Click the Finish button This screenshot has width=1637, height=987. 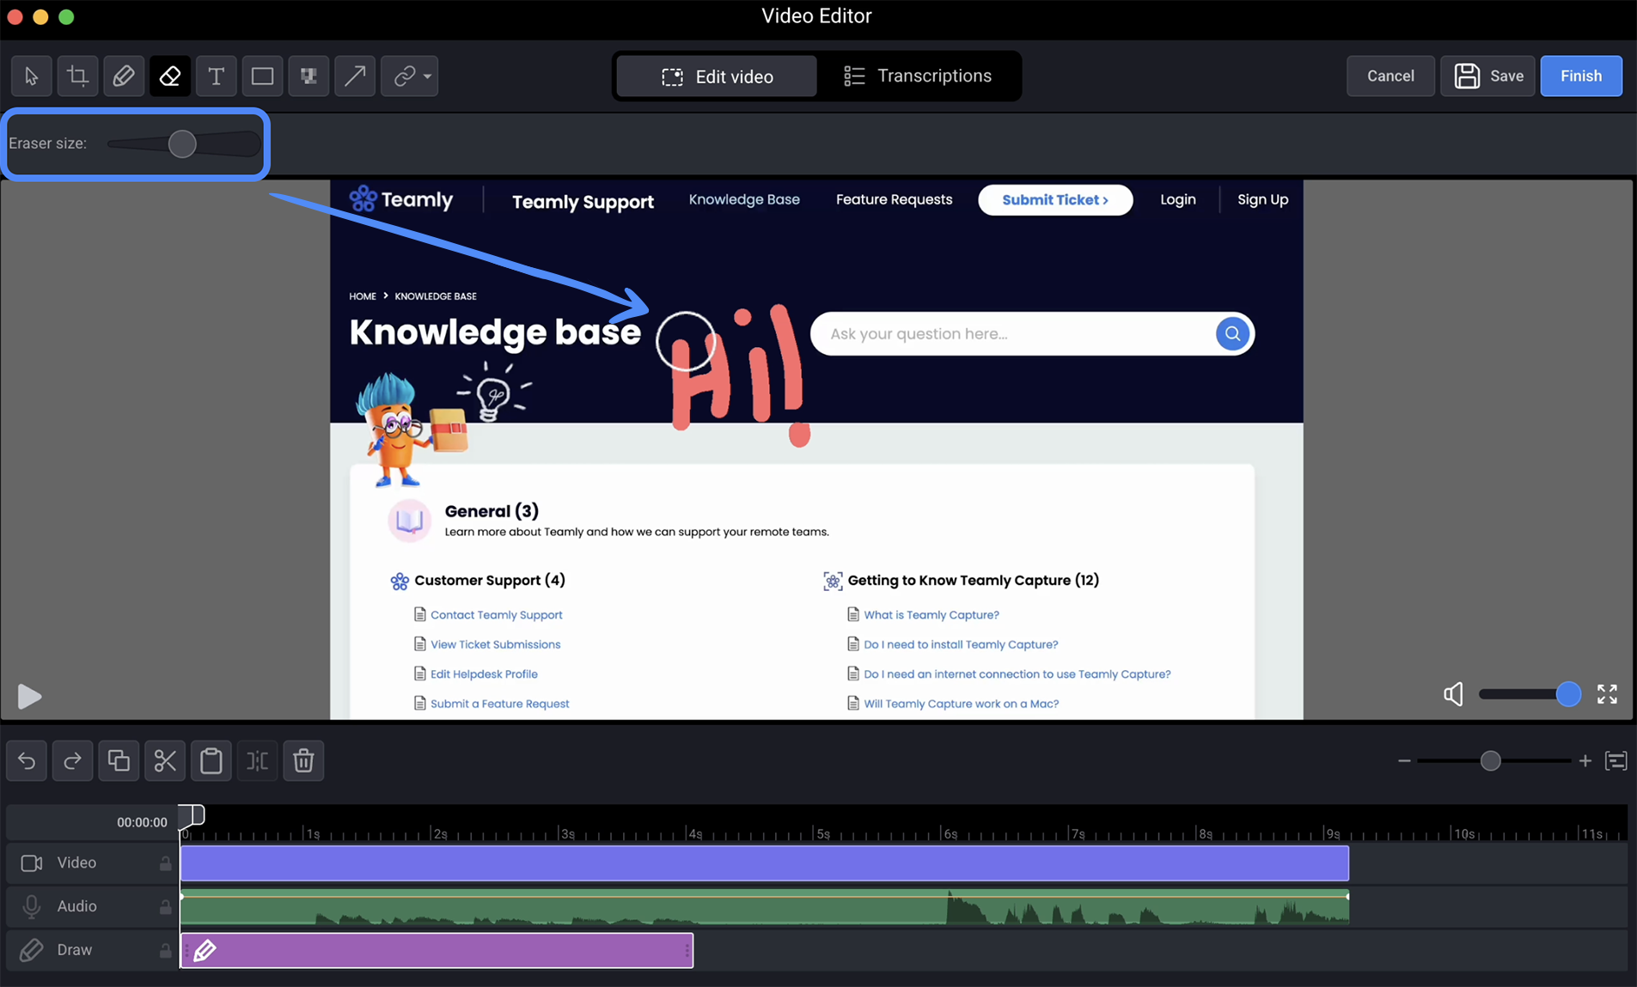(x=1581, y=76)
